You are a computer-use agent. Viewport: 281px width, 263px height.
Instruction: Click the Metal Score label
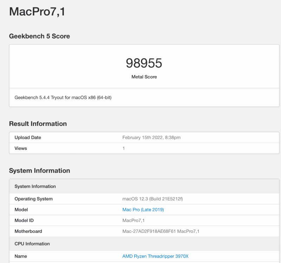pos(144,77)
